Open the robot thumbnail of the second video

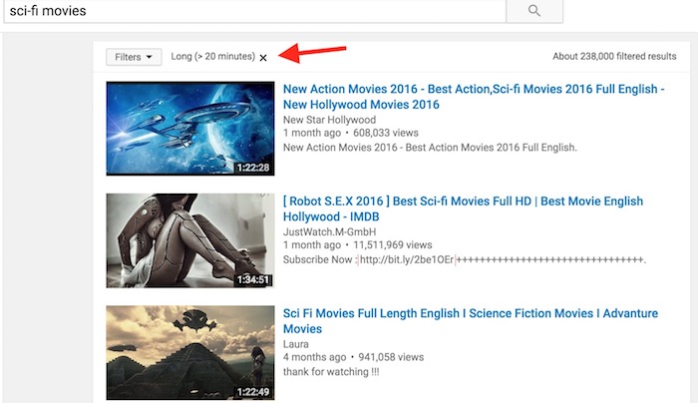click(189, 240)
